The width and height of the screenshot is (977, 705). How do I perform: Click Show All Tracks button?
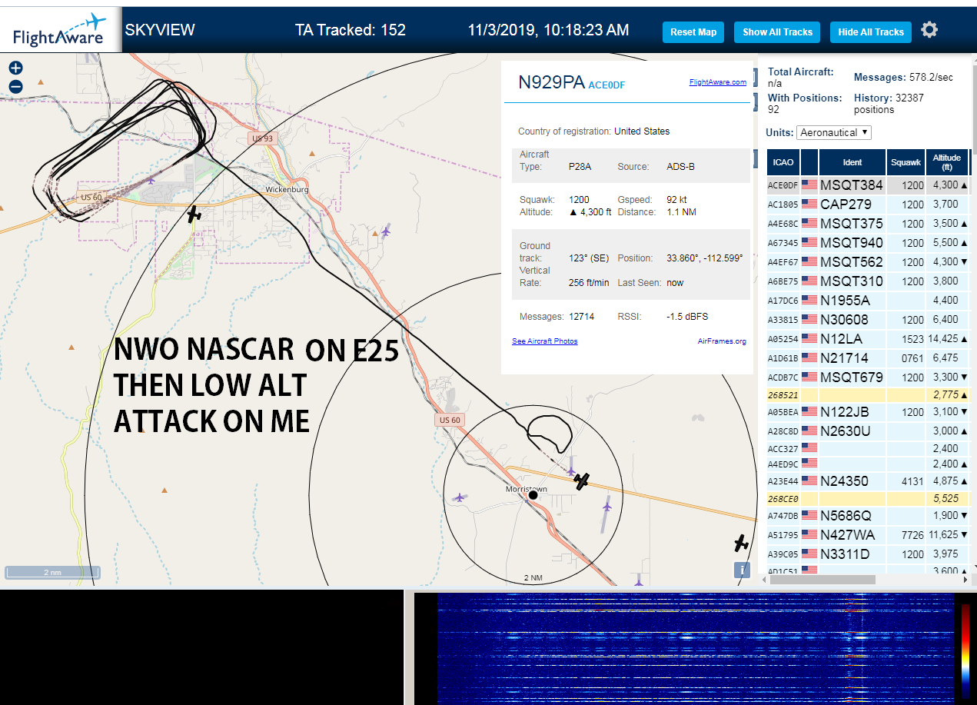pos(777,32)
